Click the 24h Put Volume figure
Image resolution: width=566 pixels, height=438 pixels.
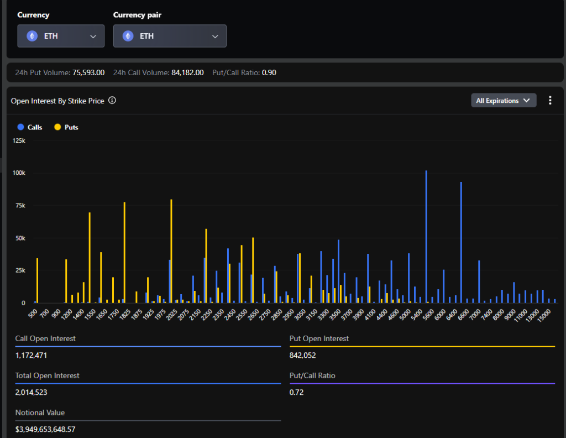click(x=88, y=72)
